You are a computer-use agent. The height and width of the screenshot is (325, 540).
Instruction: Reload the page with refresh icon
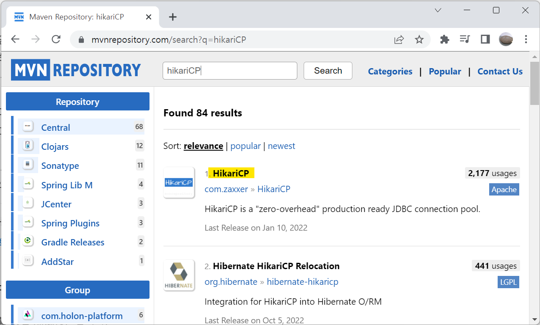[x=56, y=39]
